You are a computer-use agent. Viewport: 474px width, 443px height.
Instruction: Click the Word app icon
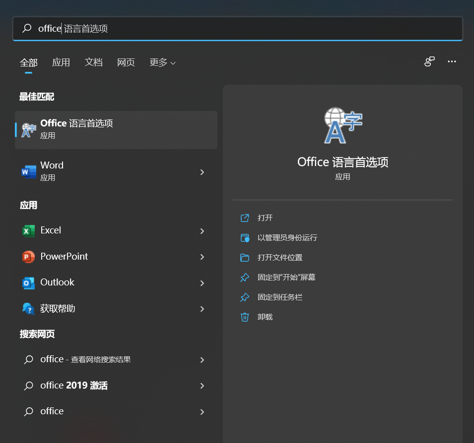click(29, 172)
